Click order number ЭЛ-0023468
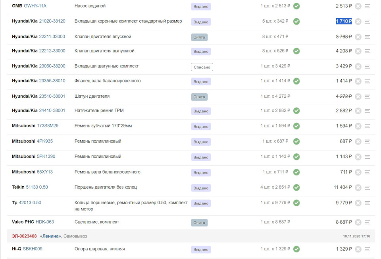Screen dimensions: 381x259 point(24,236)
